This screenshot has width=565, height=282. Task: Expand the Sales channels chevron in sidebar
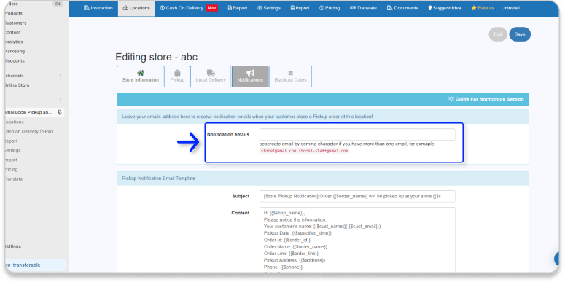pos(61,76)
